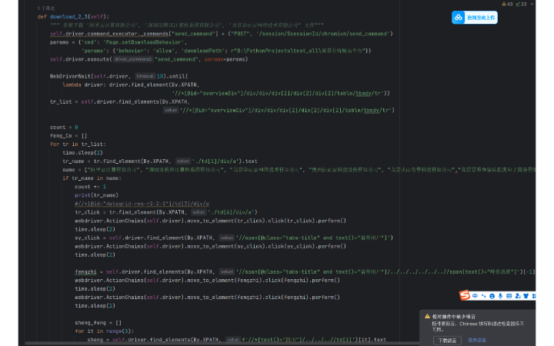Click the '1个用法' usages hint above the function
554x346 pixels.
46,8
